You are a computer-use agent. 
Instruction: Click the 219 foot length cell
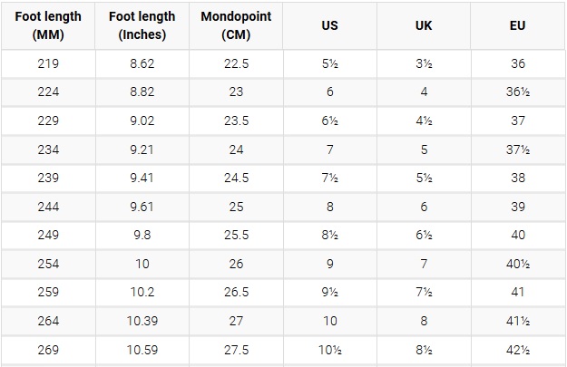pos(48,63)
